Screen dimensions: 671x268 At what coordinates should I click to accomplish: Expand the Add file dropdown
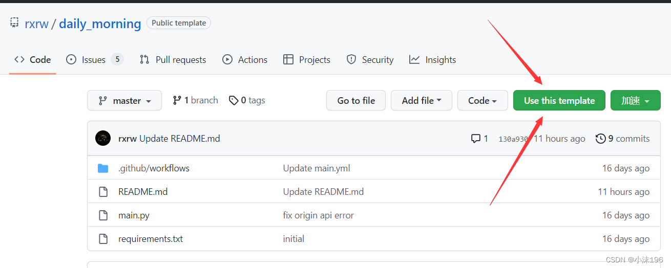(x=422, y=100)
